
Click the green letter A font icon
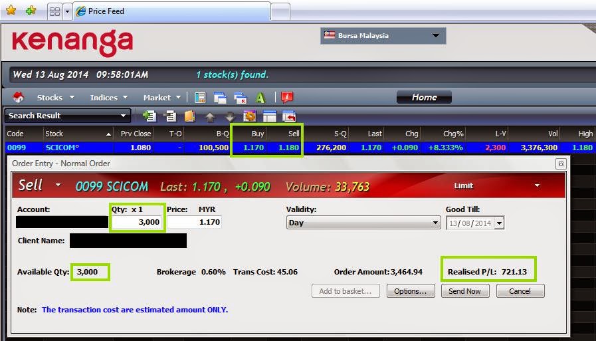260,98
